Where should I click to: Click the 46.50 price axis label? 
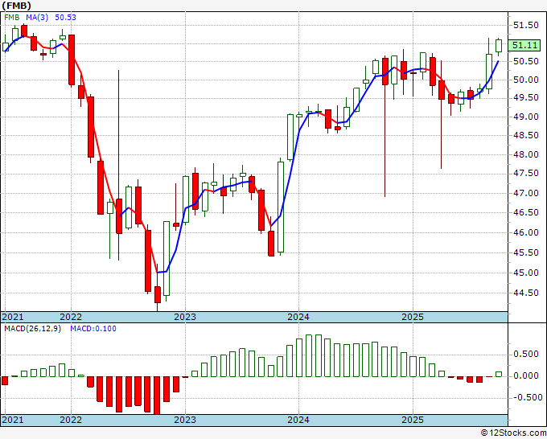526,212
